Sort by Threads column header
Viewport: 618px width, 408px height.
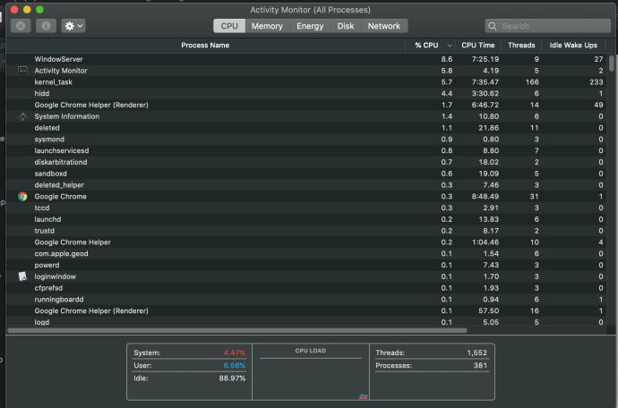tap(521, 46)
